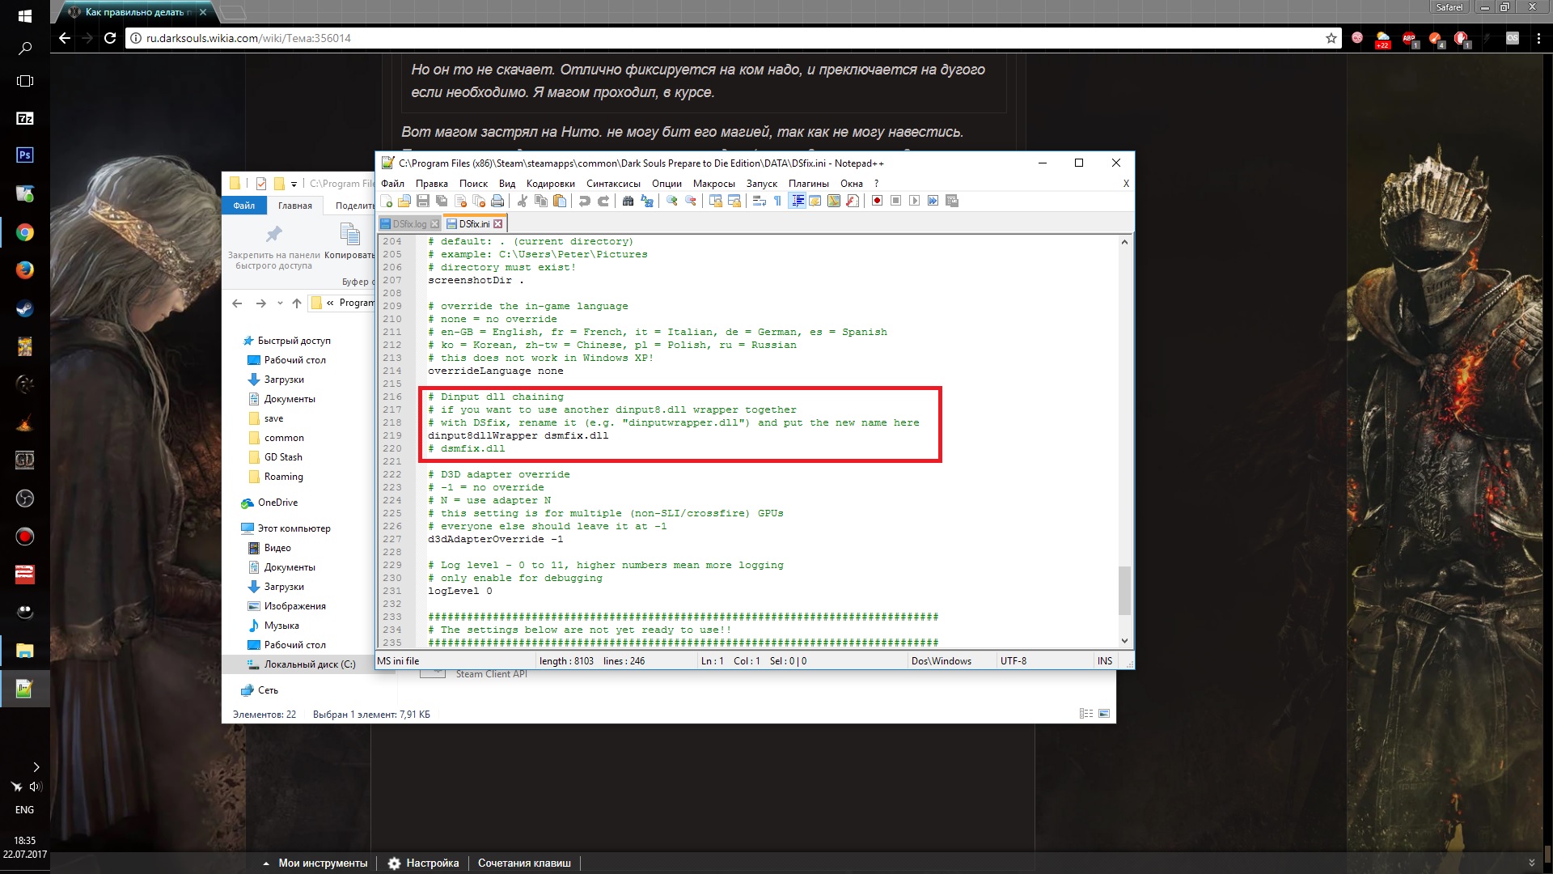Switch to the DSfix.log tab
1553x874 pixels.
tap(409, 224)
